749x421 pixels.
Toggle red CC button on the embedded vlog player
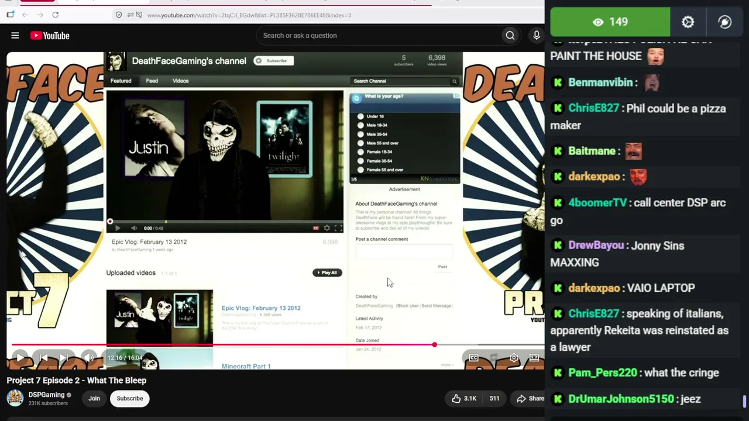coord(316,228)
